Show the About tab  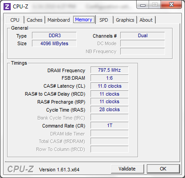[x=146, y=20]
